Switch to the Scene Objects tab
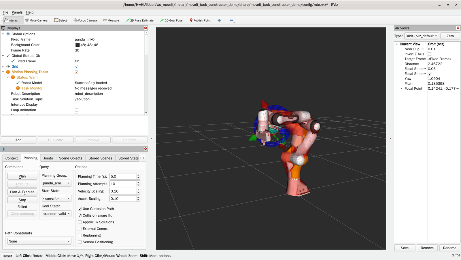Image resolution: width=461 pixels, height=260 pixels. [71, 158]
